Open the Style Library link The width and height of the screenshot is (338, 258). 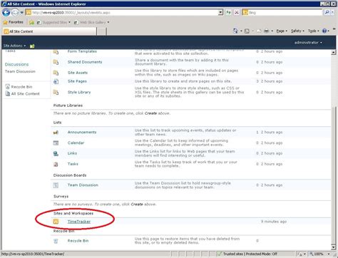(x=79, y=92)
